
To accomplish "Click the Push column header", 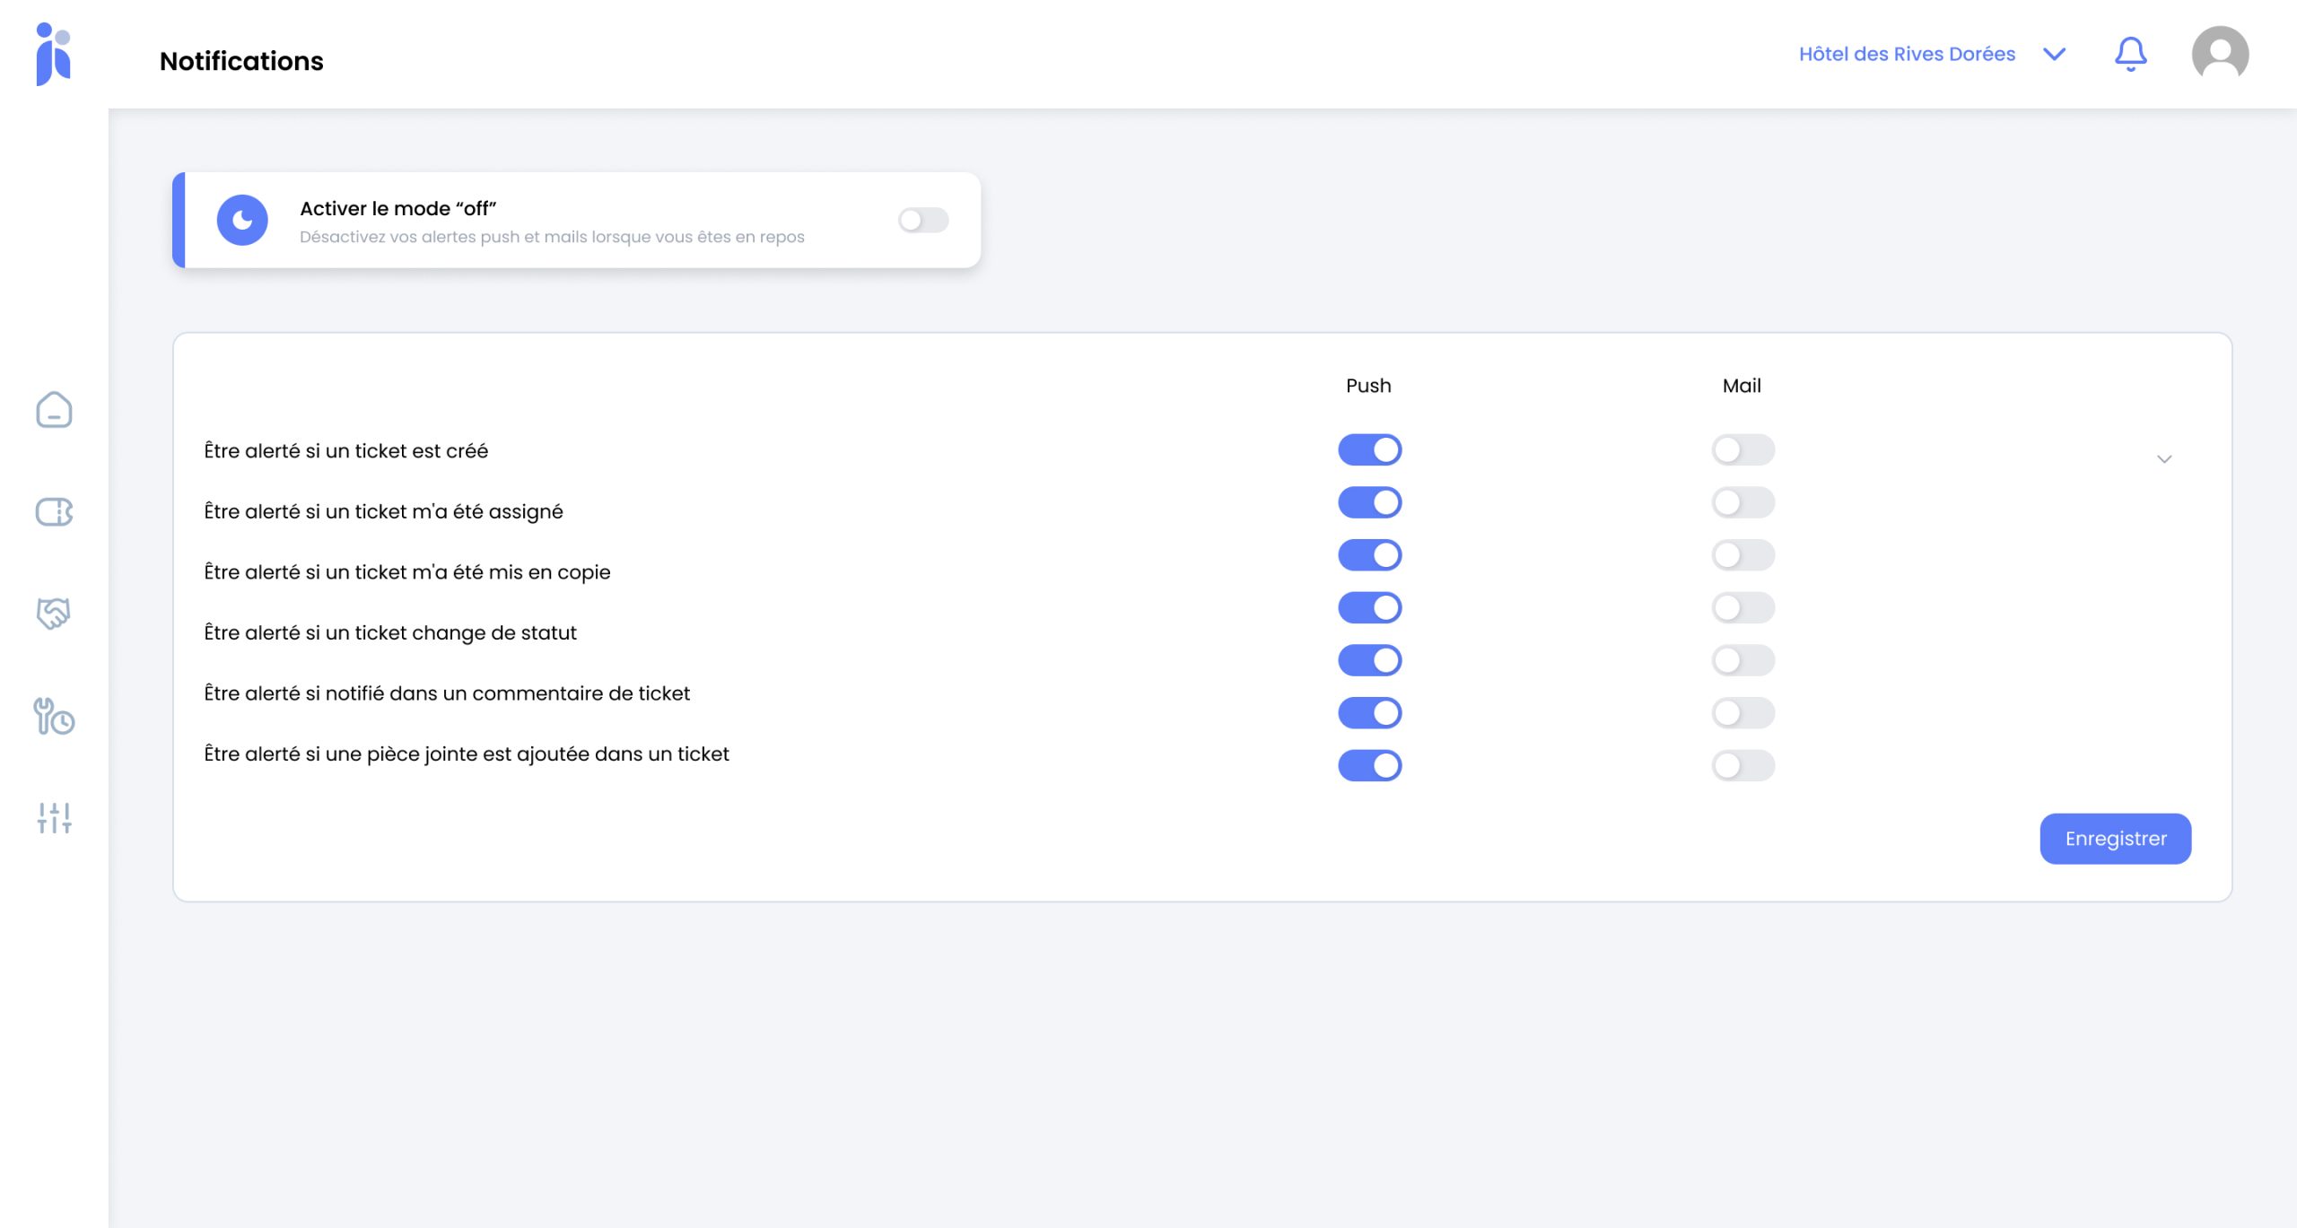I will [1368, 386].
